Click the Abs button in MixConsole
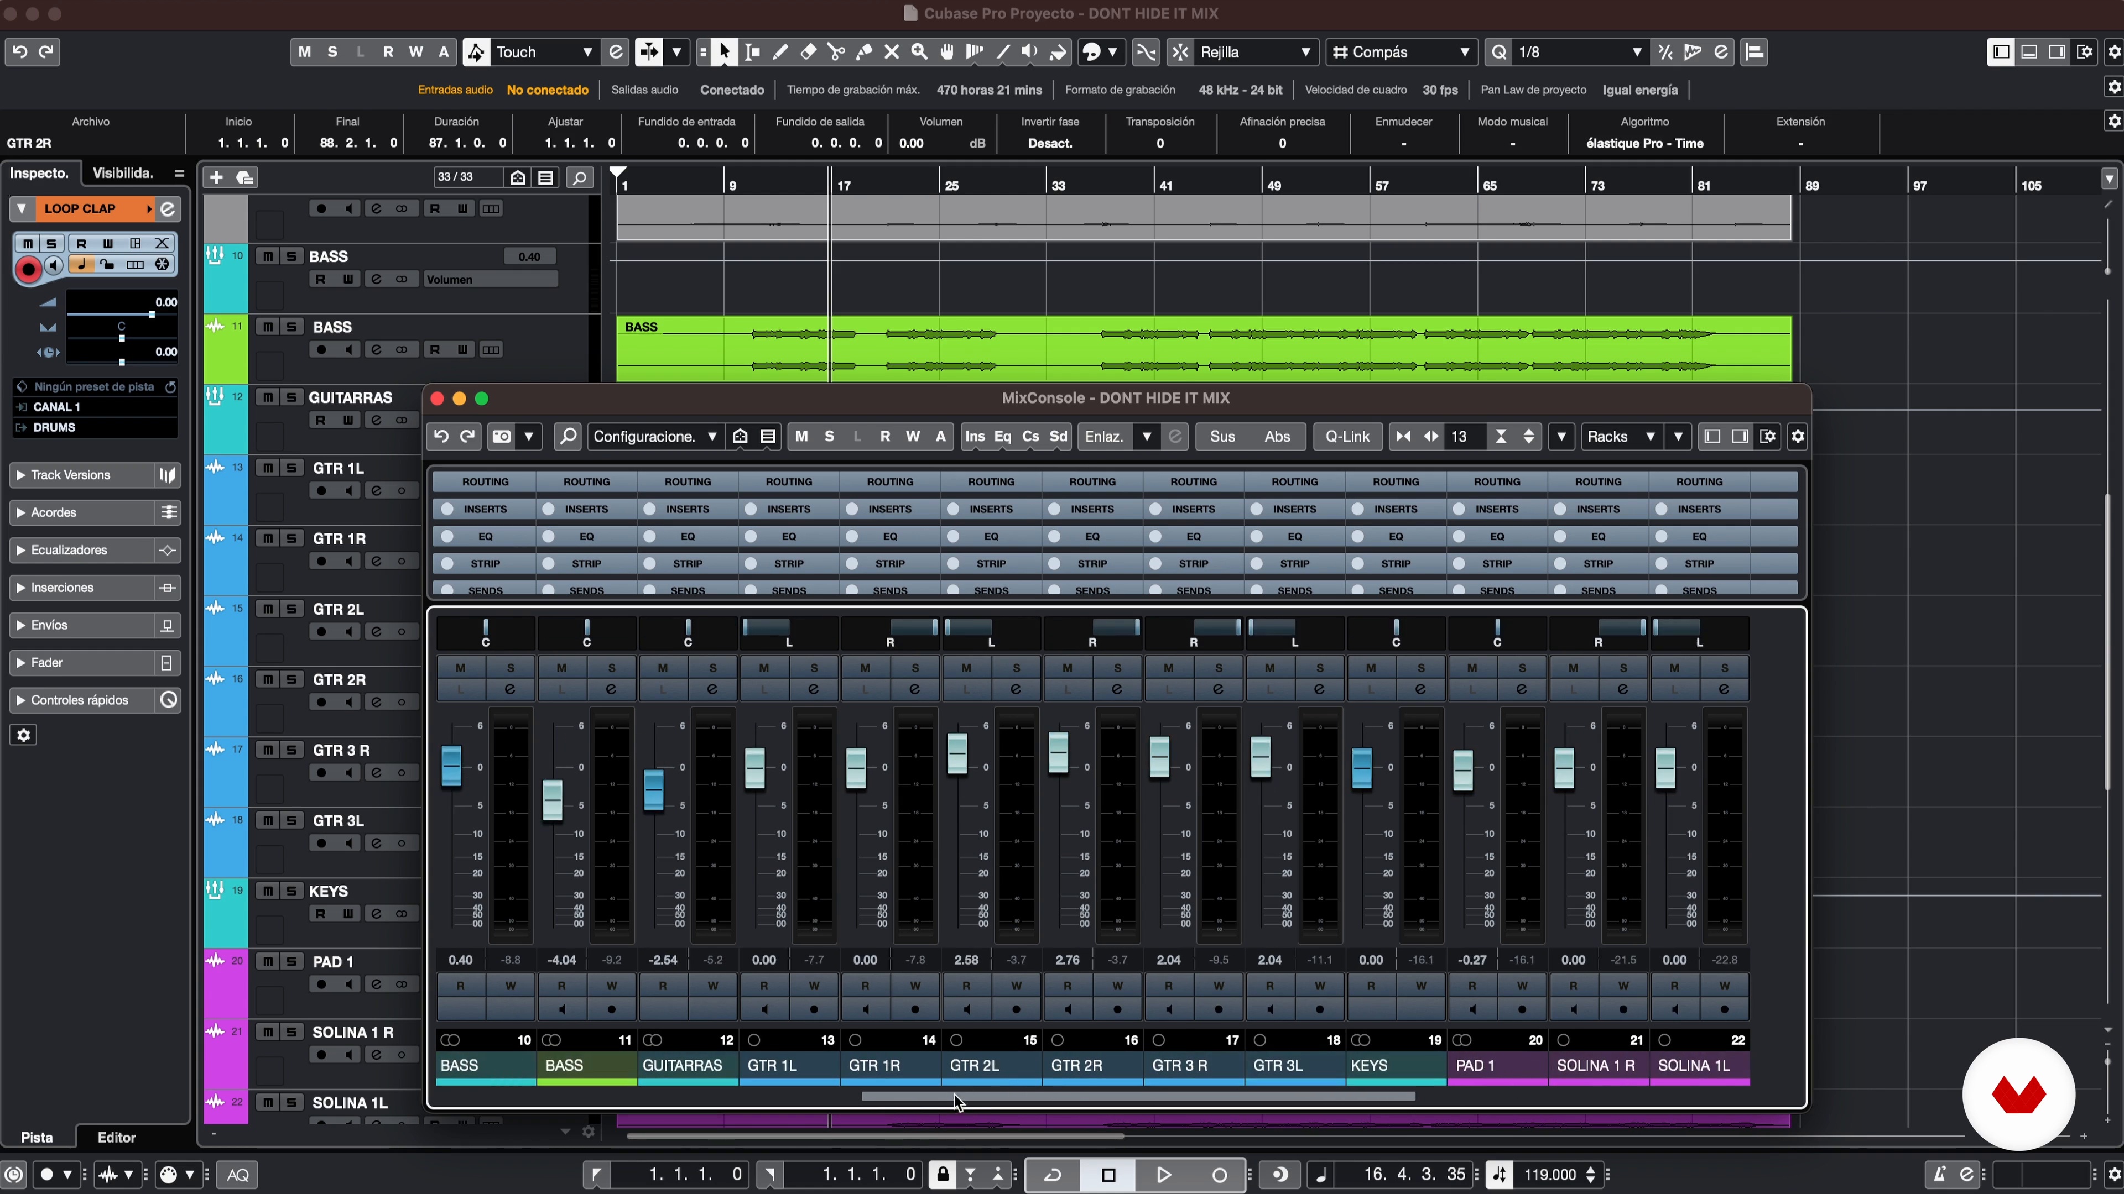This screenshot has height=1194, width=2124. [x=1277, y=437]
